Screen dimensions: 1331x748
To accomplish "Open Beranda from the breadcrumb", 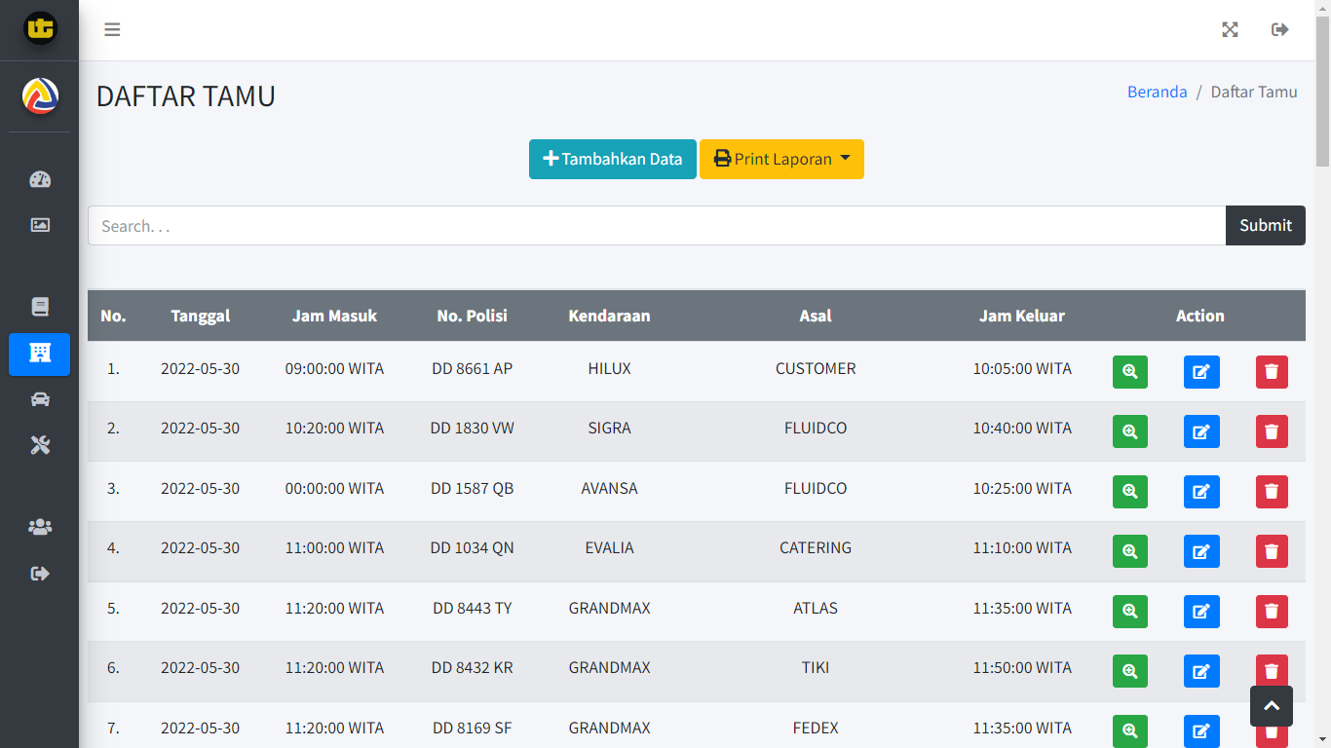I will (1157, 92).
